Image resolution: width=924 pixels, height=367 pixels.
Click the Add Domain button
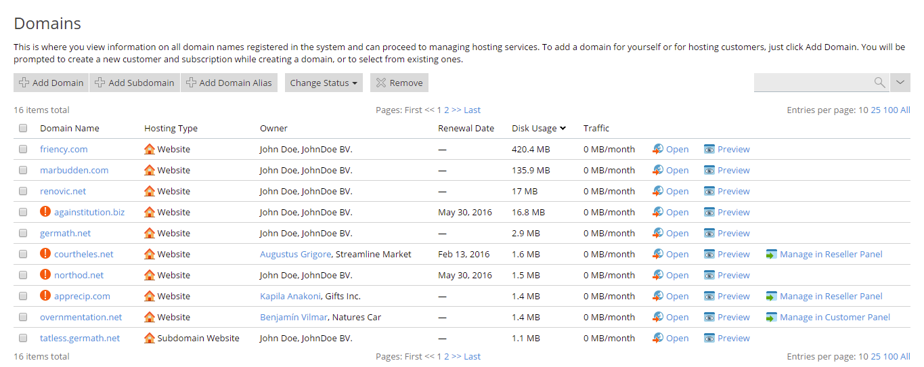tap(51, 83)
